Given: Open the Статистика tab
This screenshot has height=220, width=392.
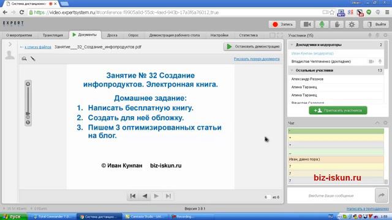Looking at the screenshot, I should 248,35.
